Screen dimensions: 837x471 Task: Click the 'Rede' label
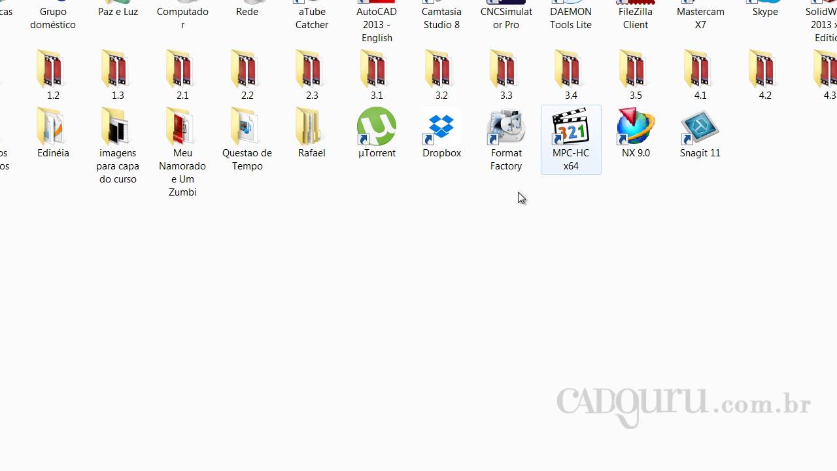pos(247,12)
